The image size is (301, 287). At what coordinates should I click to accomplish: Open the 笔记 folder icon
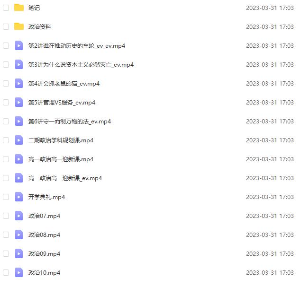click(x=19, y=8)
